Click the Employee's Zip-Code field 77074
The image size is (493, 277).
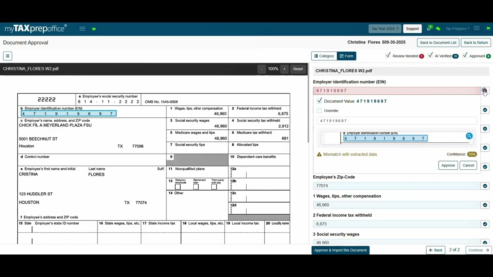point(397,186)
